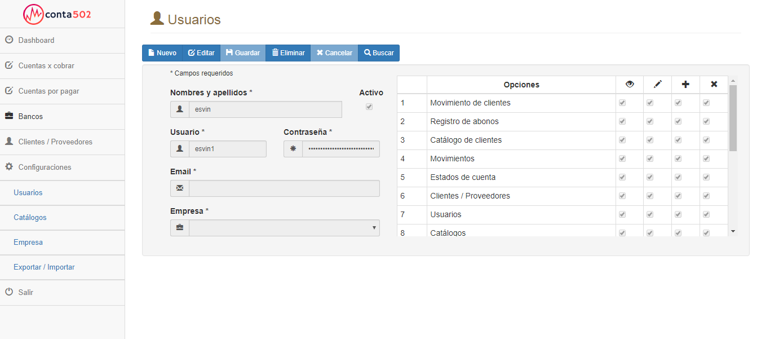Click the eye icon column header
The width and height of the screenshot is (770, 339).
pyautogui.click(x=630, y=85)
